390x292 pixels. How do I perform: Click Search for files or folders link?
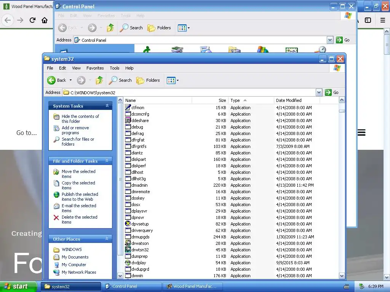tap(78, 141)
